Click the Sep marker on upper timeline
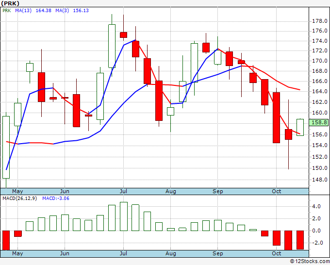Screen dimensions: 330x265 point(217,191)
